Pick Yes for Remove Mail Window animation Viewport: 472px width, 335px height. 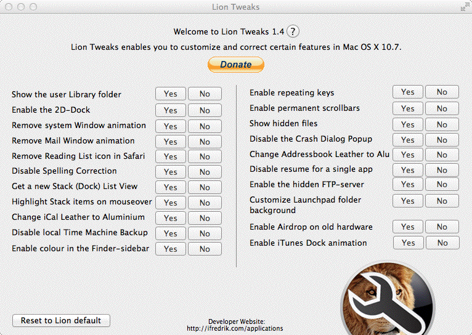(171, 142)
